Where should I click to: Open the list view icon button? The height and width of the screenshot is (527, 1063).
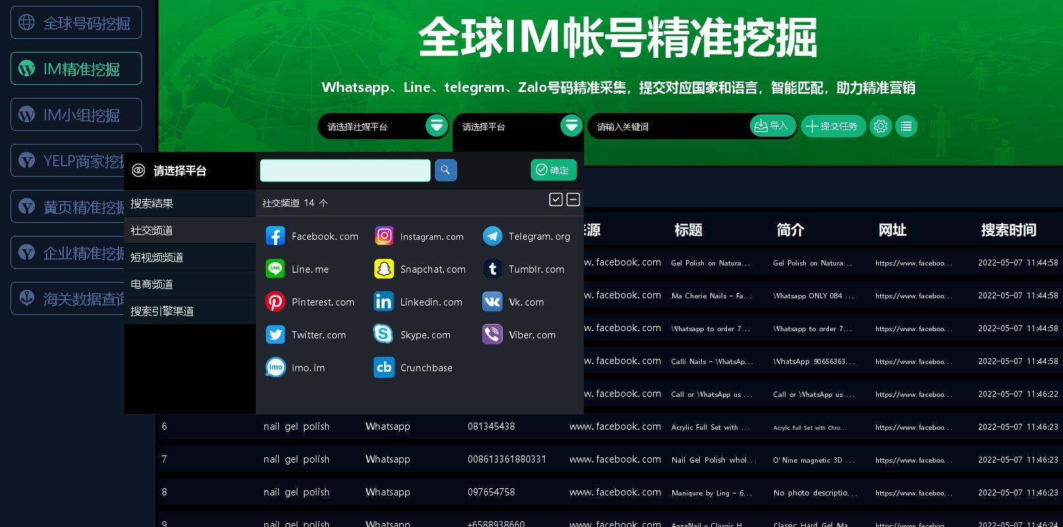tap(906, 126)
